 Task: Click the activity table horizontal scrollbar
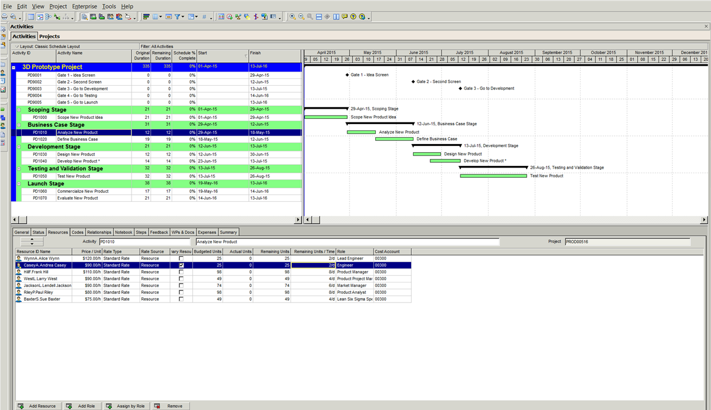(x=156, y=220)
